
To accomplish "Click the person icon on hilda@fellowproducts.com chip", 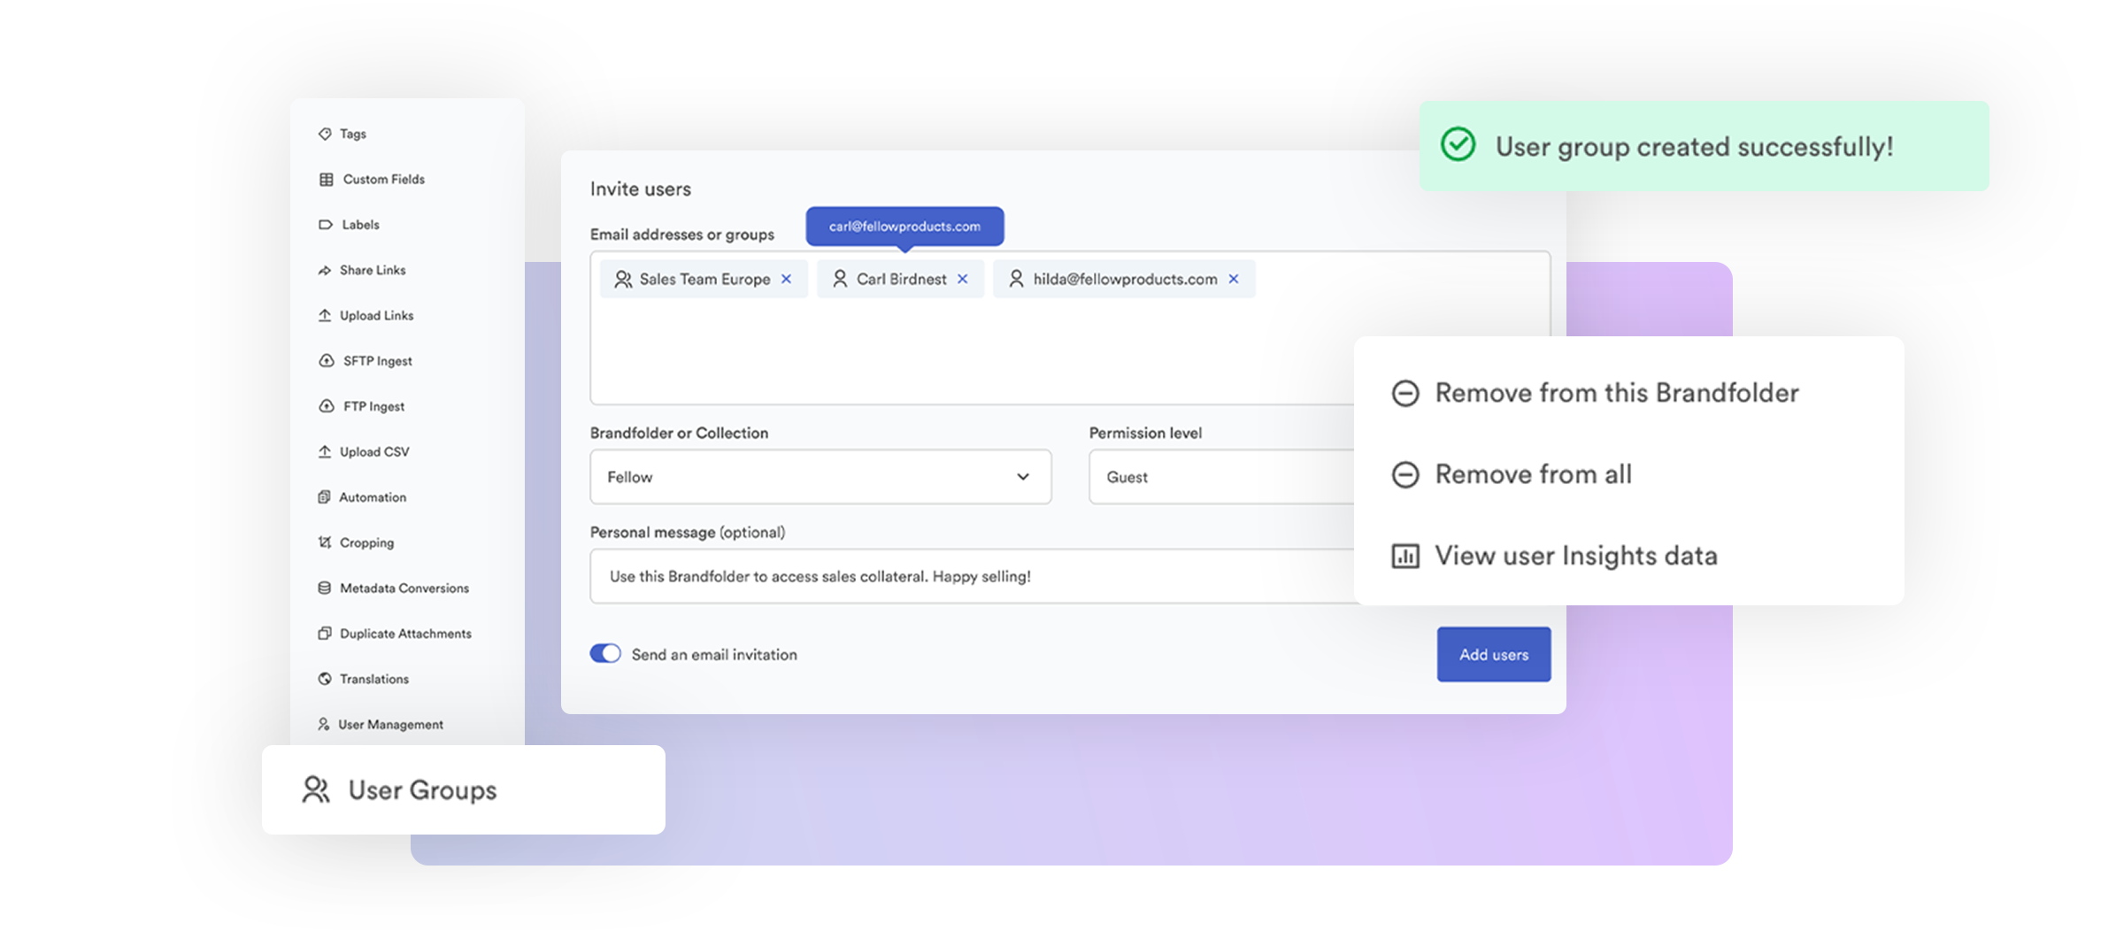I will pyautogui.click(x=1016, y=280).
